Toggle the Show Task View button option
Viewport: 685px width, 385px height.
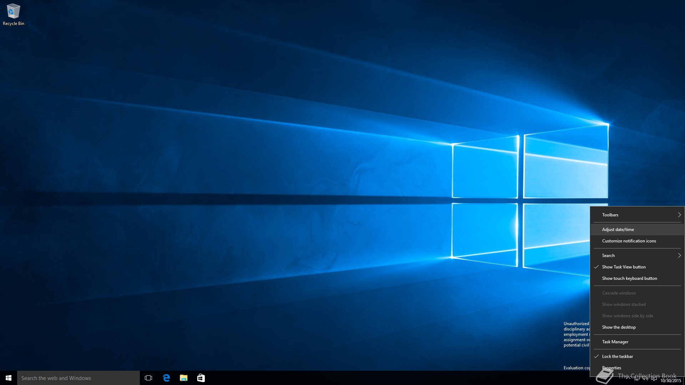(637, 267)
